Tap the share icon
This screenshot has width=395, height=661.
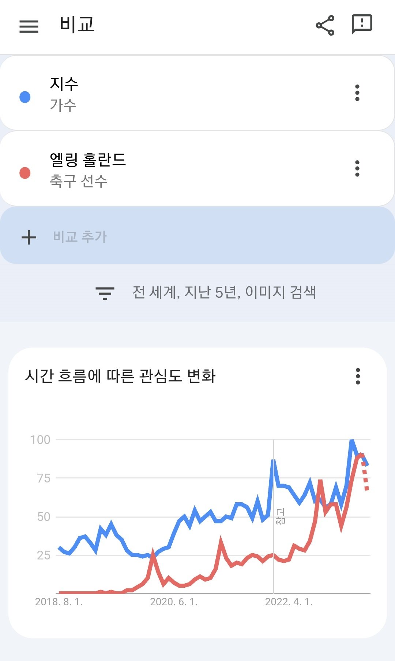[x=325, y=25]
